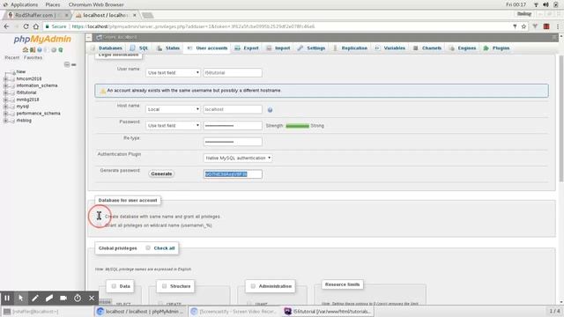Expand the performance_schema database
The height and width of the screenshot is (317, 564).
pos(5,114)
